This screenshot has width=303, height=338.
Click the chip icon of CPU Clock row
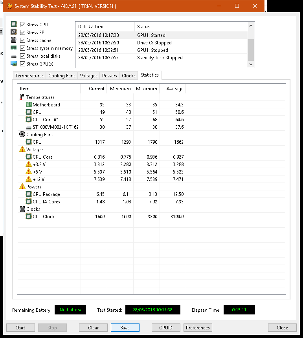click(29, 216)
